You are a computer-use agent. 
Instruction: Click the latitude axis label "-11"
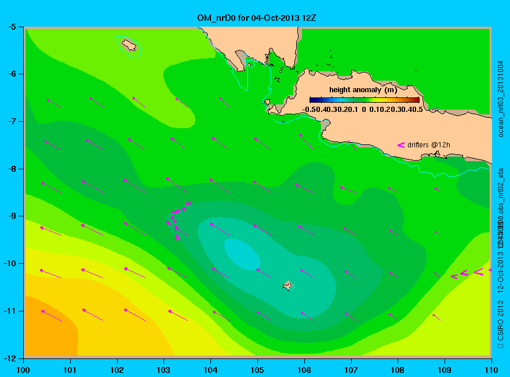click(10, 311)
